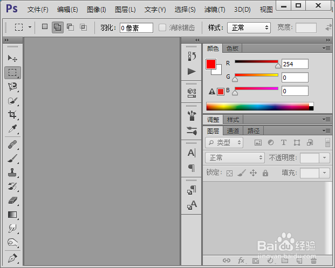Select the Quick Selection tool
Viewport: 335px width, 268px height.
click(x=12, y=101)
